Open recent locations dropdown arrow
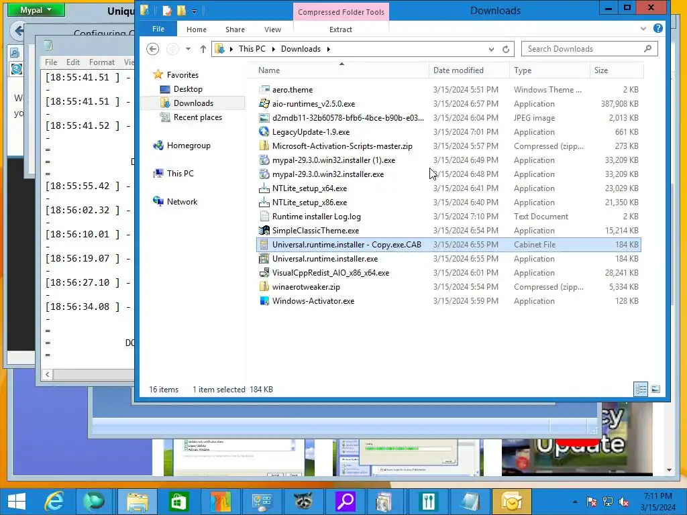Viewport: 687px width, 515px height. point(188,49)
